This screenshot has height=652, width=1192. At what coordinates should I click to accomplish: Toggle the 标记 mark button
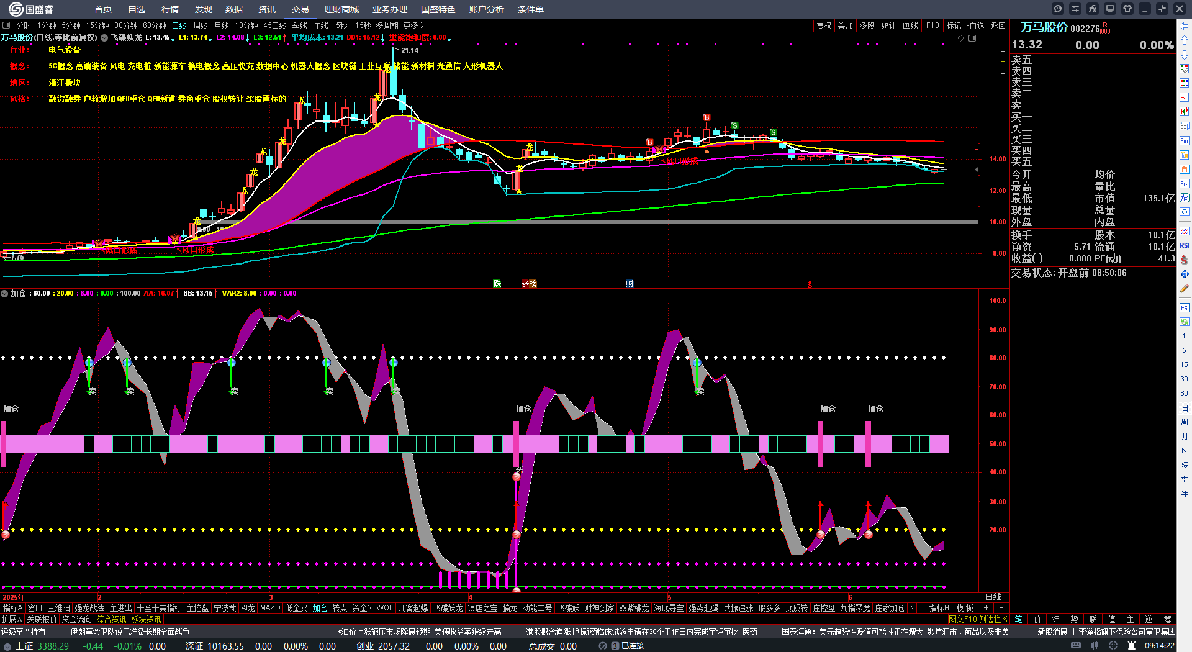tap(954, 25)
